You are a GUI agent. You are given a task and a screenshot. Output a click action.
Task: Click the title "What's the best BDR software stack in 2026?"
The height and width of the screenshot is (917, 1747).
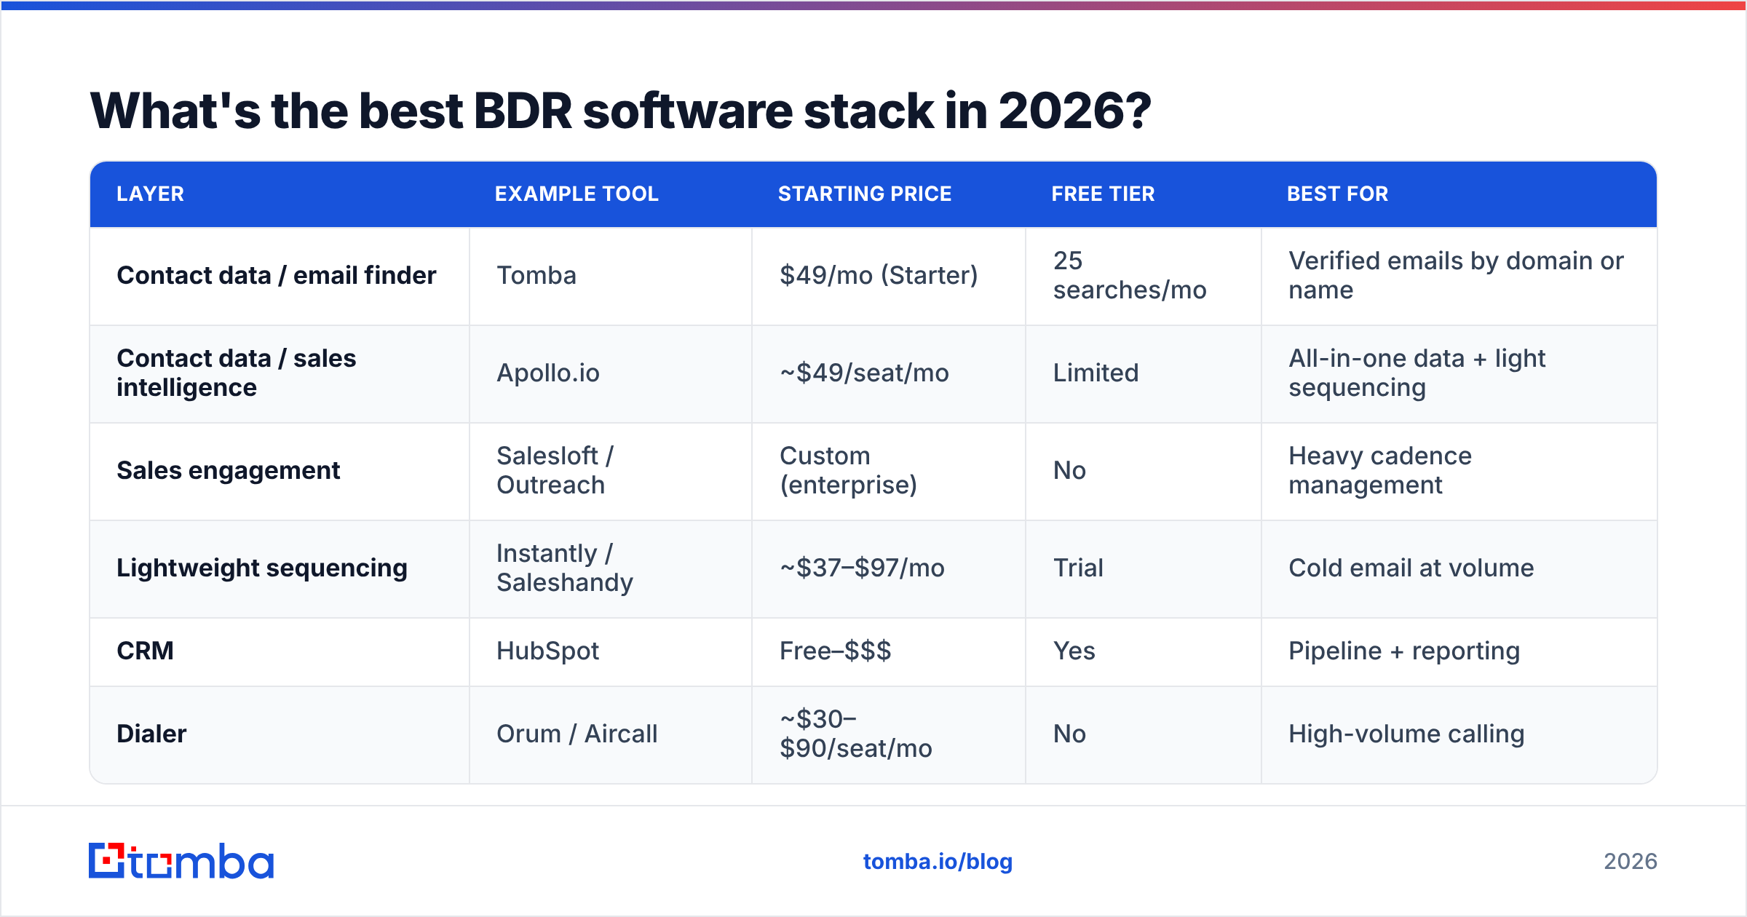click(x=620, y=111)
